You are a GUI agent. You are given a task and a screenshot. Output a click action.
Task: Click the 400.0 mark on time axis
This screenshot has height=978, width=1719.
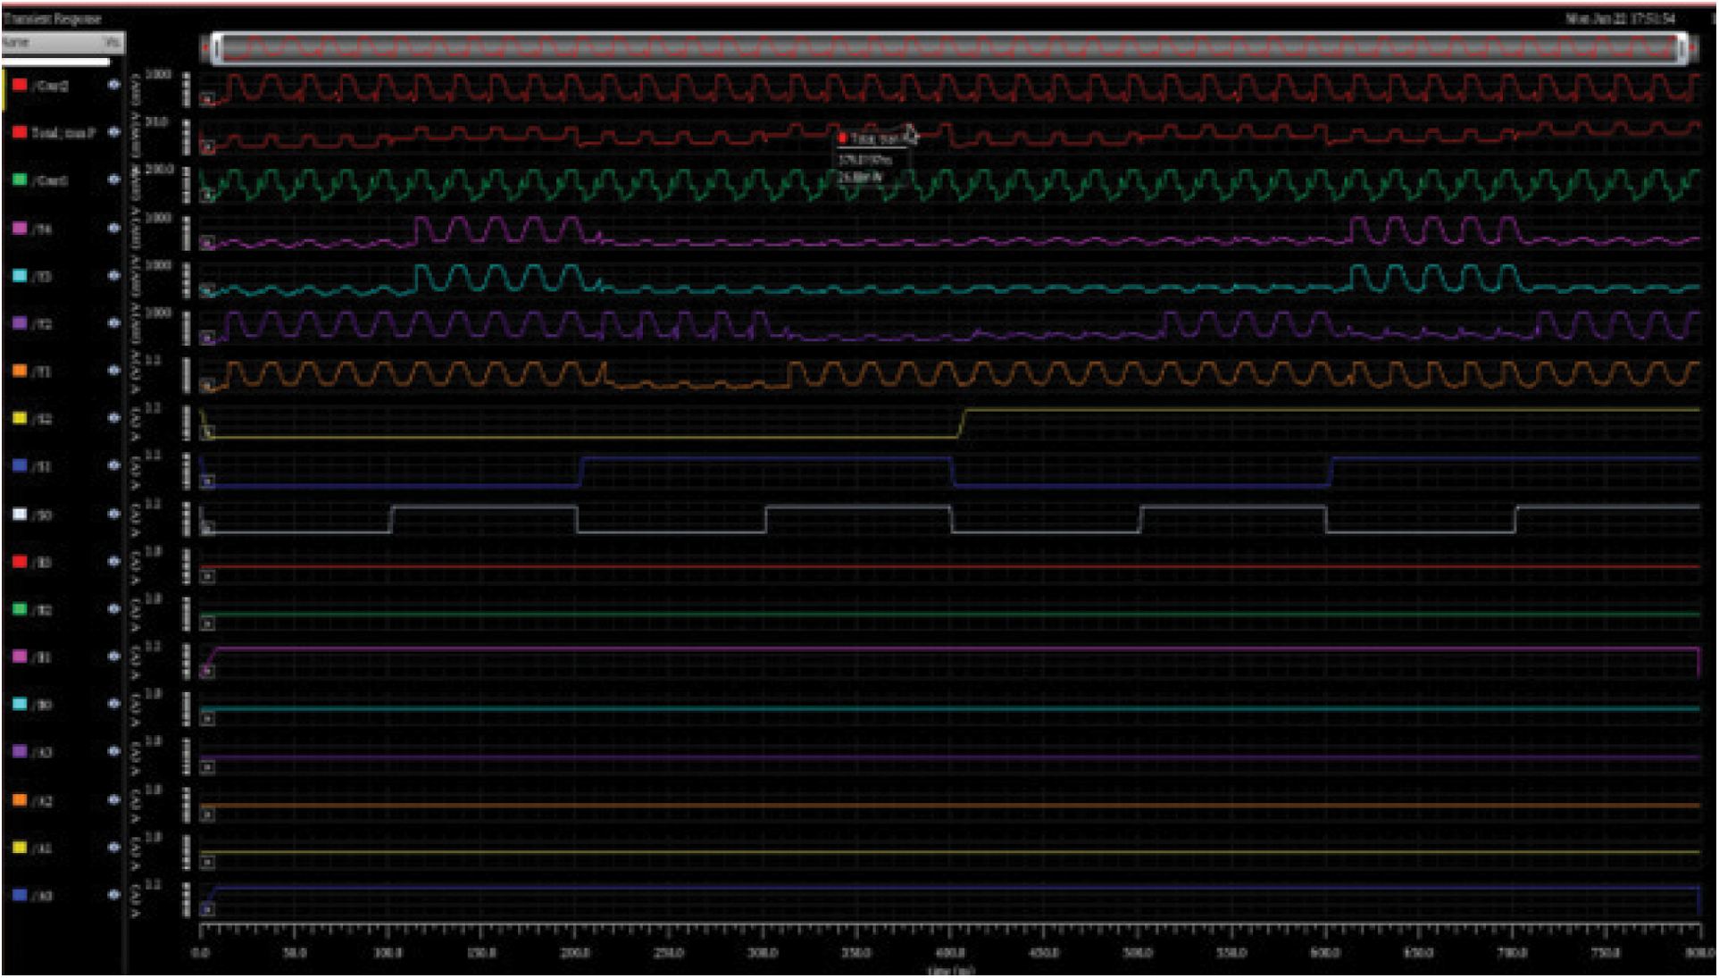pyautogui.click(x=950, y=953)
